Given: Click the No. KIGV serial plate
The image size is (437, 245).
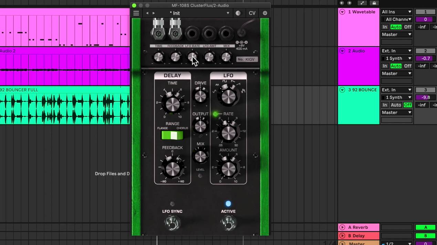Looking at the screenshot, I should coord(247,59).
